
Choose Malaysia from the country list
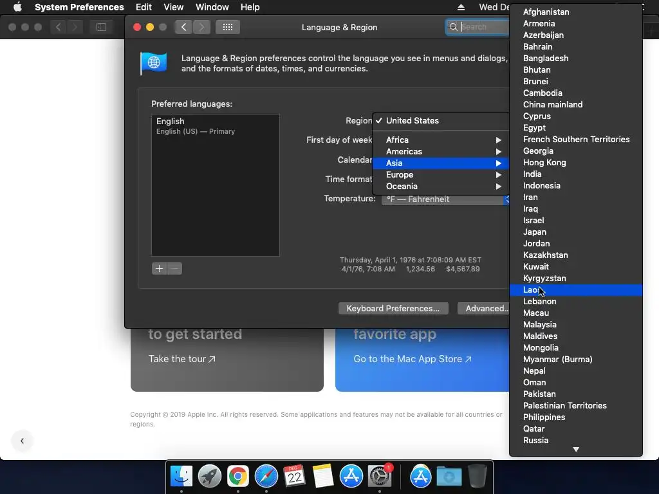click(x=576, y=325)
